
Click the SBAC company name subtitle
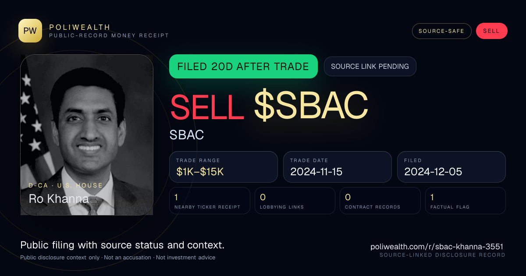(x=187, y=135)
